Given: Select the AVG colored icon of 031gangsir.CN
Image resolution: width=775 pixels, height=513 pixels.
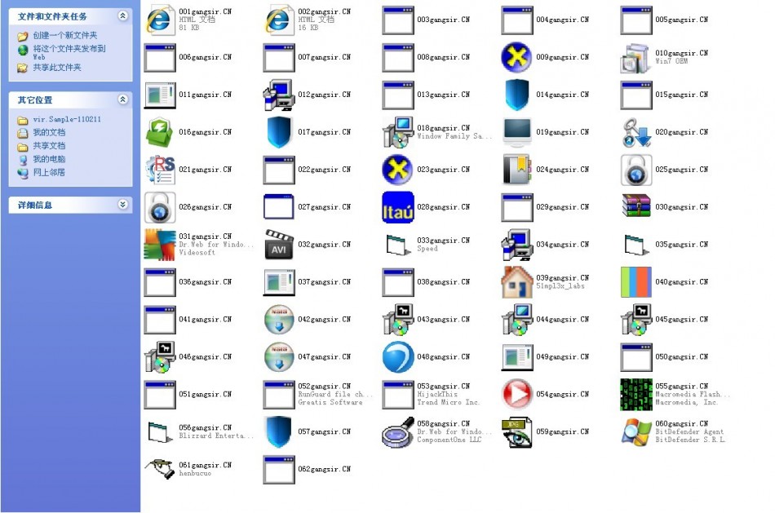Looking at the screenshot, I should point(160,245).
